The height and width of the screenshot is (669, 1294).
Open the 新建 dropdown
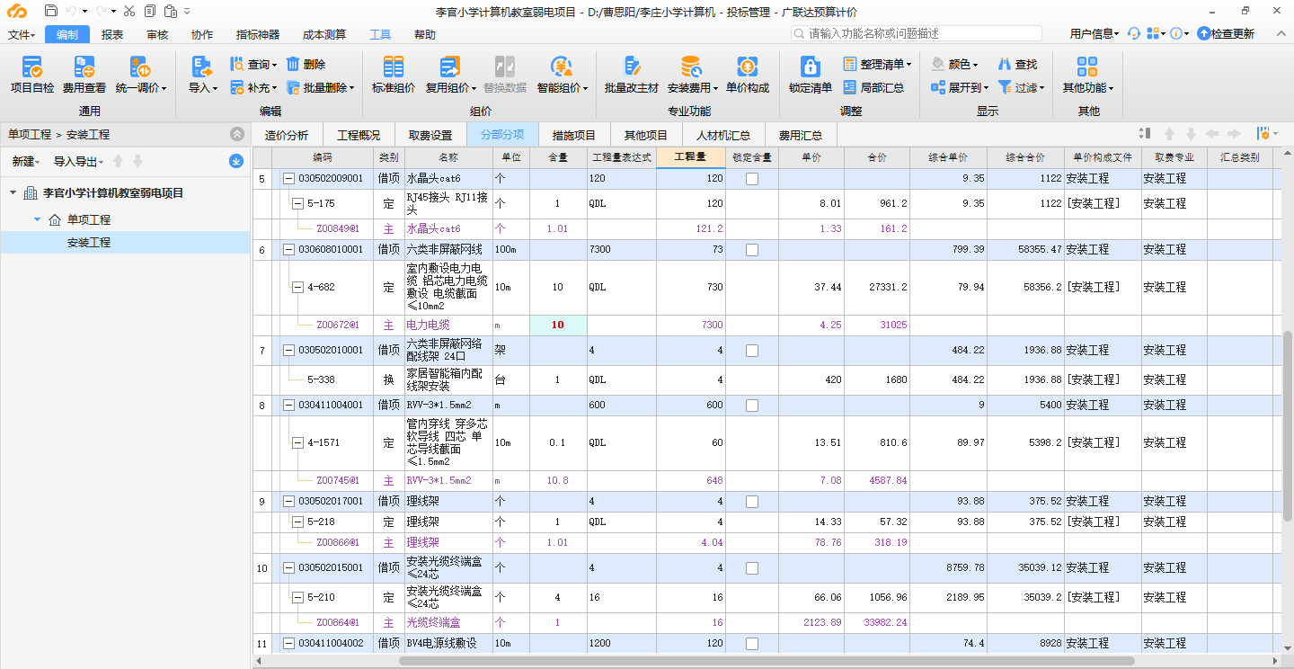26,162
